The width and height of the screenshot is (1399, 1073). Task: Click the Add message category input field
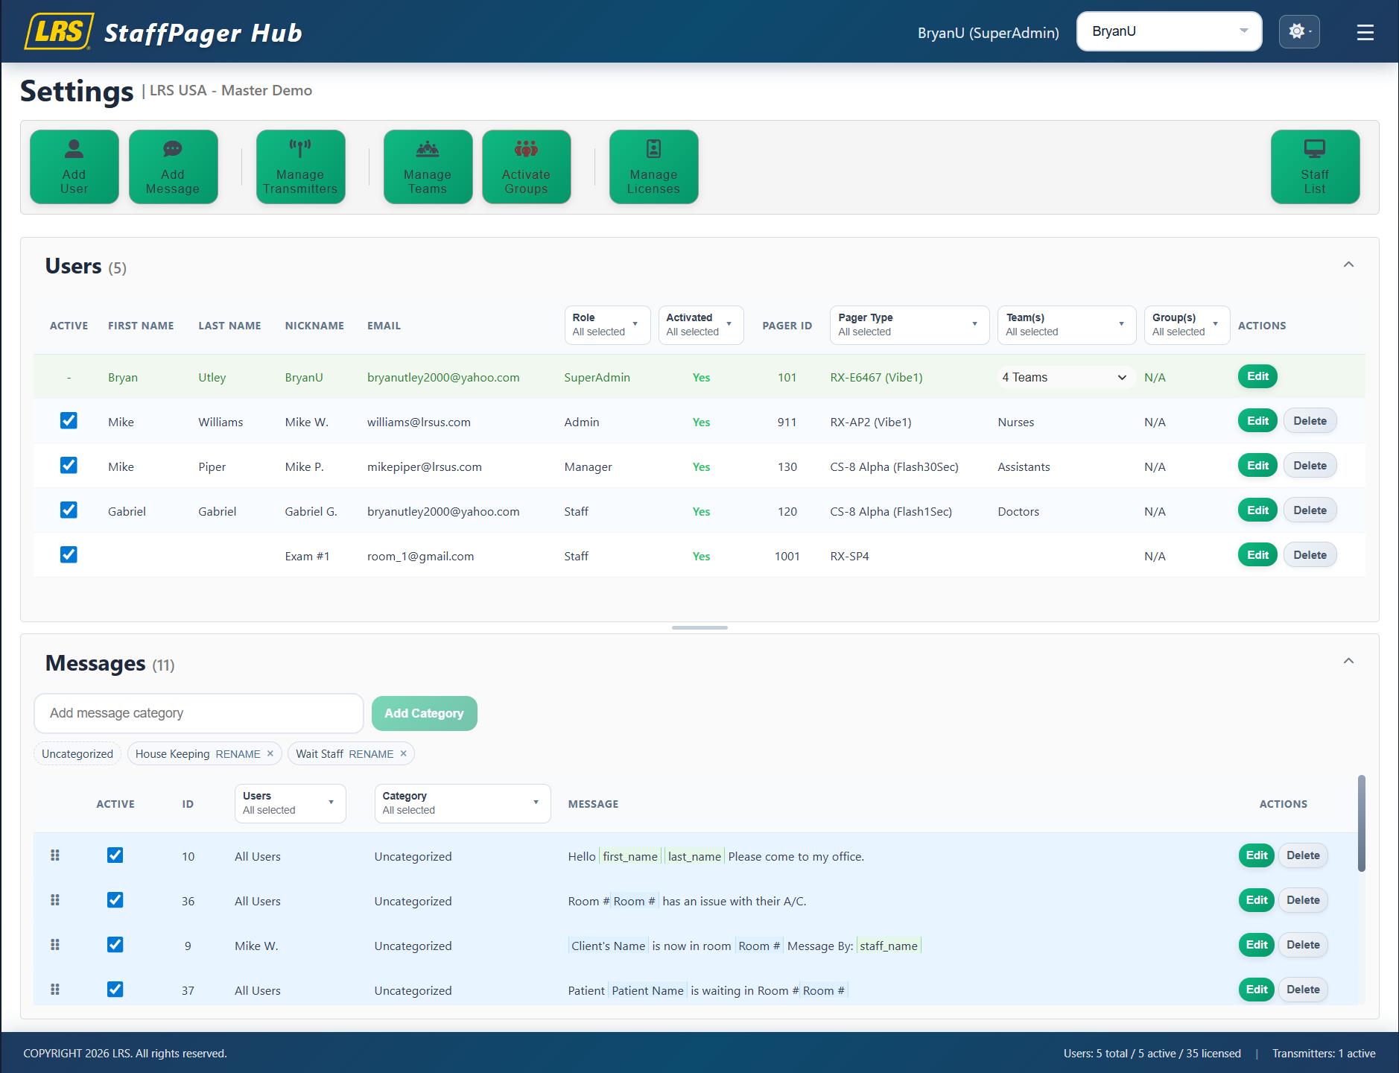pyautogui.click(x=197, y=713)
